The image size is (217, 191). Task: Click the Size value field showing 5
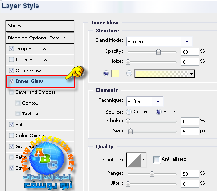coord(190,131)
